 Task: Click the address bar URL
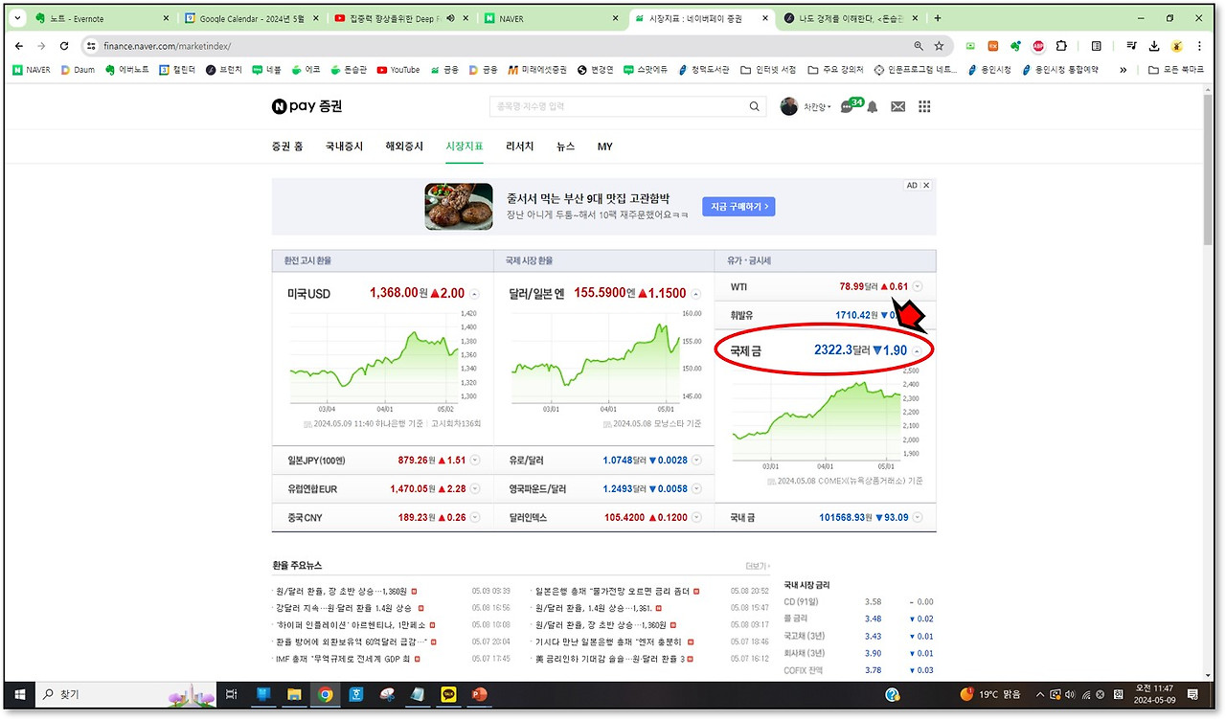click(x=167, y=46)
